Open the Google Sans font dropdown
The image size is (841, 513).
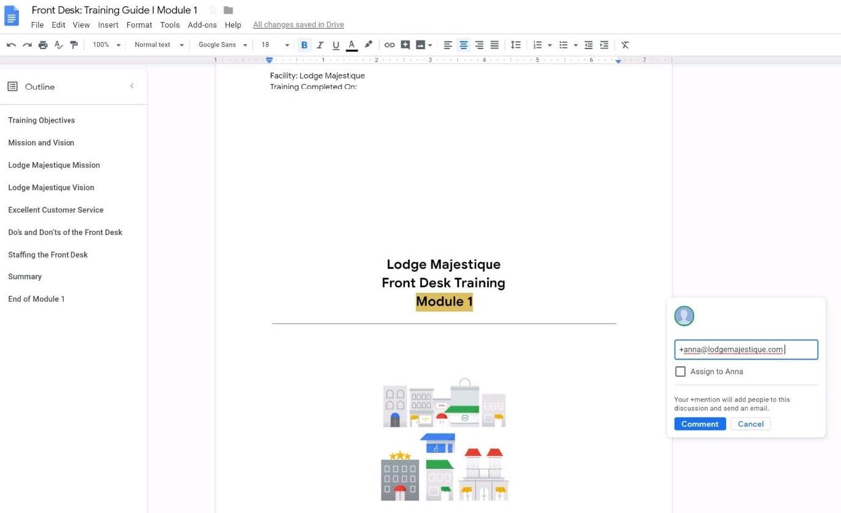(x=222, y=45)
